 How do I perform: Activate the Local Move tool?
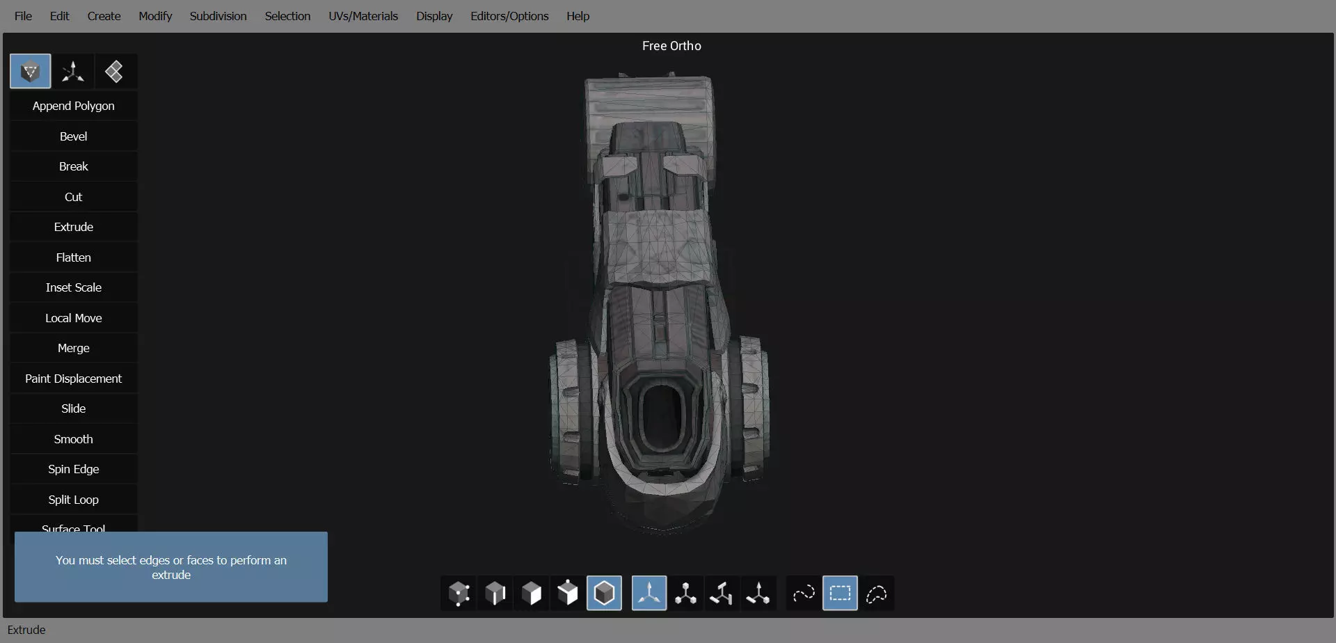(x=74, y=318)
